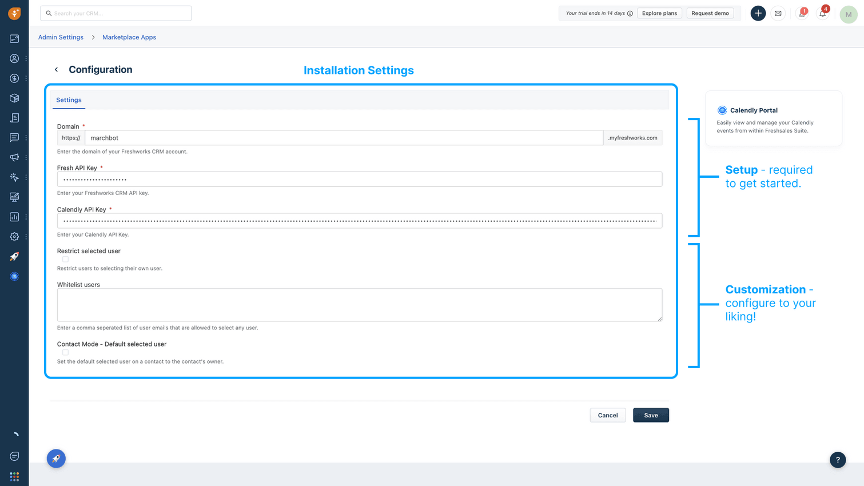Screen dimensions: 864x486
Task: Open the Analytics bar-chart icon in sidebar
Action: coord(14,217)
